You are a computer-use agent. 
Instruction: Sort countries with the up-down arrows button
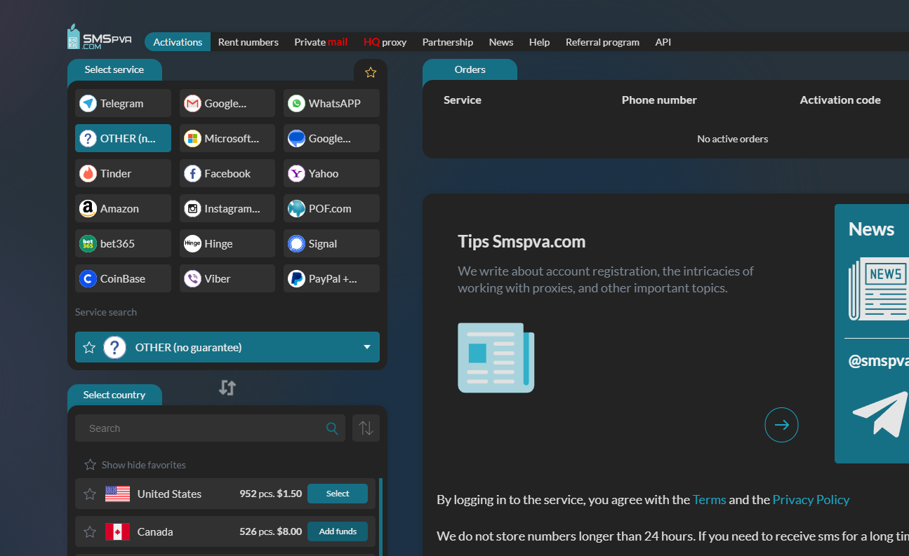tap(366, 428)
